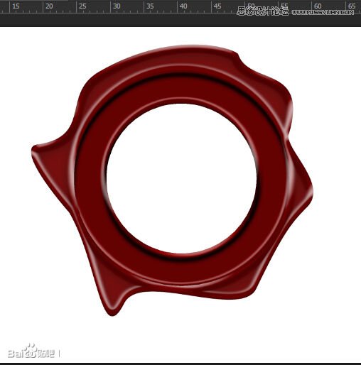Click the ruler mark labeled 15
The image size is (361, 365).
click(x=16, y=6)
